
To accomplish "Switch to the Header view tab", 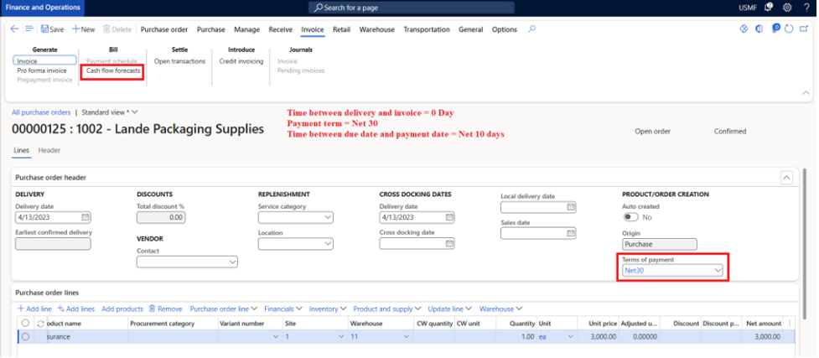I will click(49, 150).
